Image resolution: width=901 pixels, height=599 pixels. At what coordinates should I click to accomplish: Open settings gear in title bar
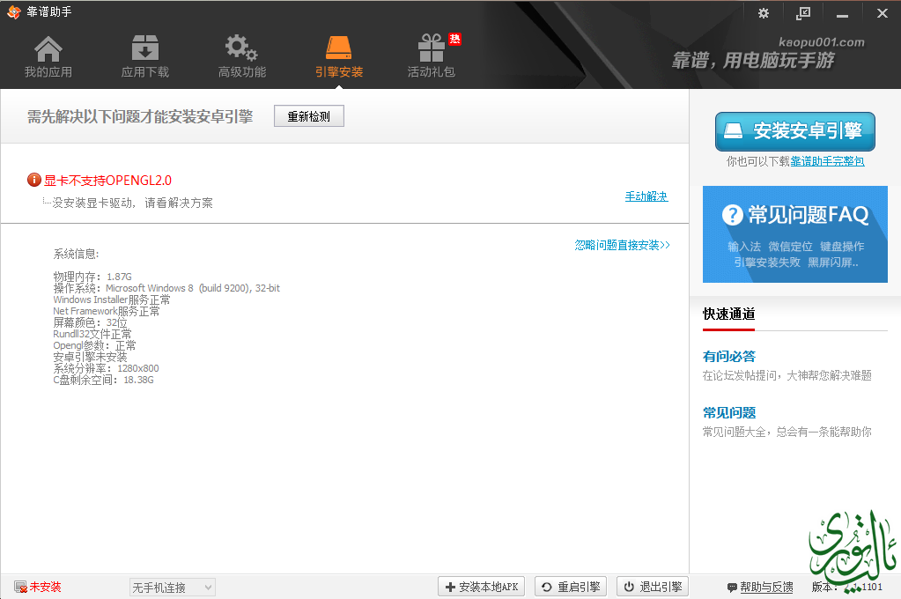pos(763,12)
